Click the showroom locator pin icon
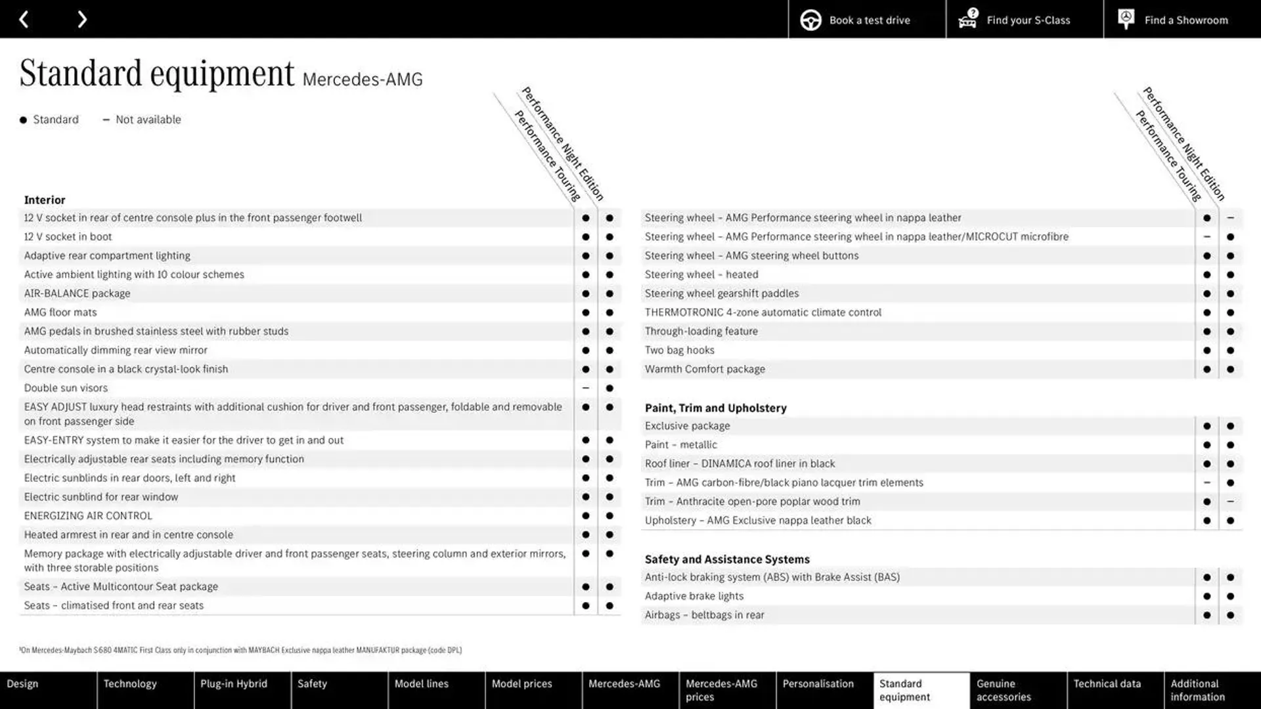The image size is (1261, 709). tap(1125, 19)
